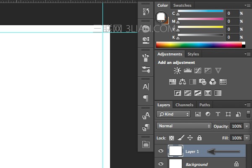Image resolution: width=252 pixels, height=168 pixels.
Task: Toggle adjustment layer filter
Action: [208, 114]
